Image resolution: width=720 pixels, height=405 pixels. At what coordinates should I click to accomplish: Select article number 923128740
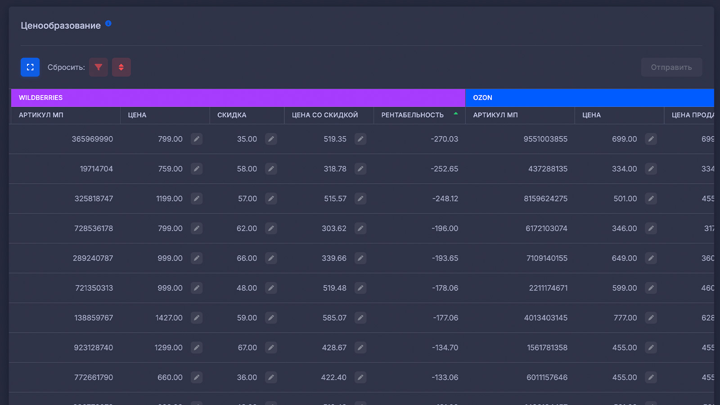94,347
